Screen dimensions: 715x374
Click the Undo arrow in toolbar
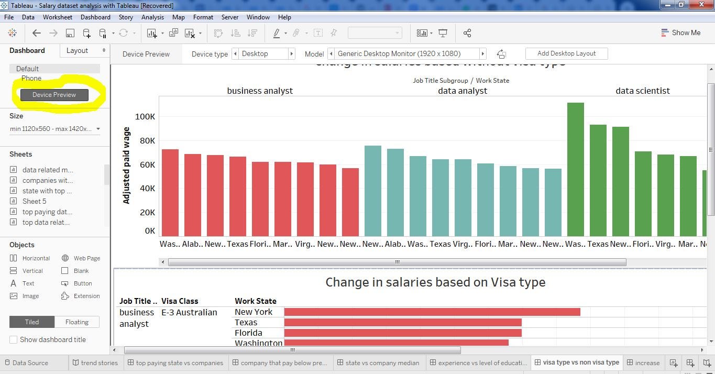(x=37, y=32)
